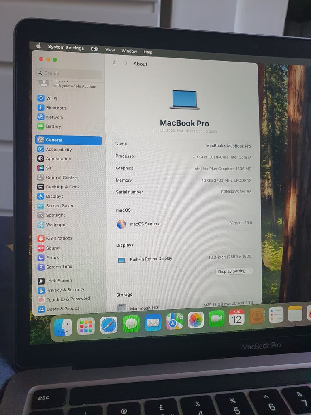Open Reminders from the Dock

pyautogui.click(x=276, y=314)
